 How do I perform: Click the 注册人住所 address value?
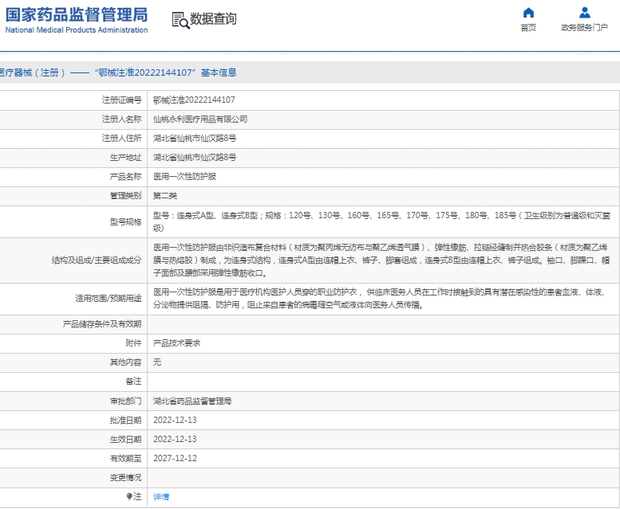coord(195,139)
